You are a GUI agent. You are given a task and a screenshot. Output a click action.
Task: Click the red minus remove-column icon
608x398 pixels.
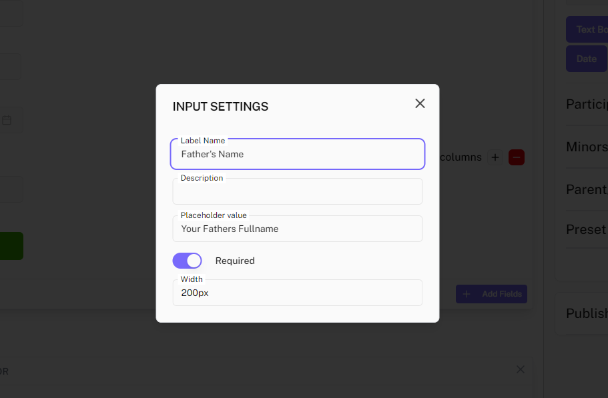(x=516, y=157)
